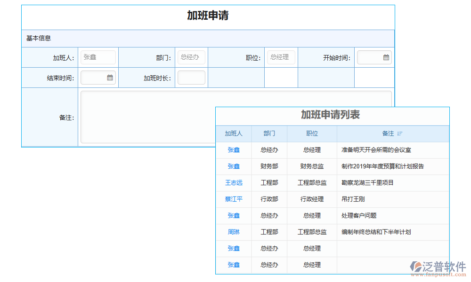Click the 部门 field showing 总经办
Image resolution: width=471 pixels, height=282 pixels.
coord(191,57)
